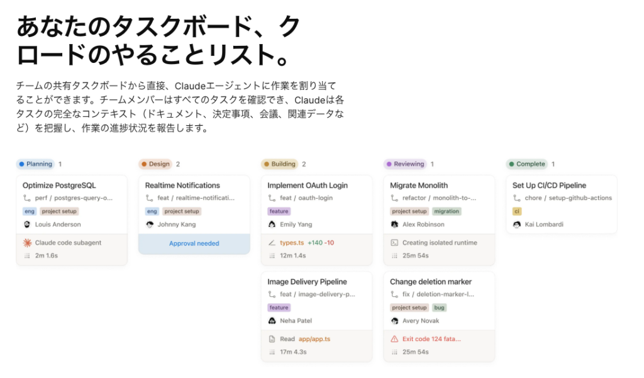Open the Optimize PostgreSQL card title

tap(59, 186)
